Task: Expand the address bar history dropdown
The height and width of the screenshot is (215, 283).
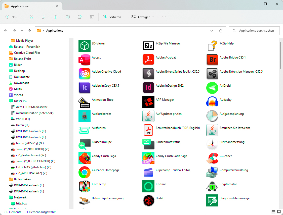Action: (211, 31)
